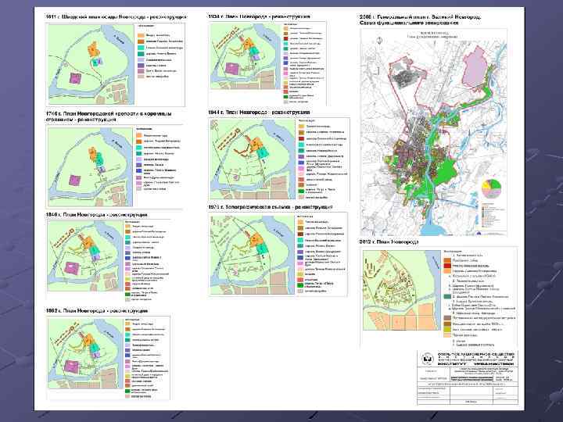Viewport: 563px width, 422px height.
Task: Click the north arrow on the 2008 map
Action: tap(378, 41)
